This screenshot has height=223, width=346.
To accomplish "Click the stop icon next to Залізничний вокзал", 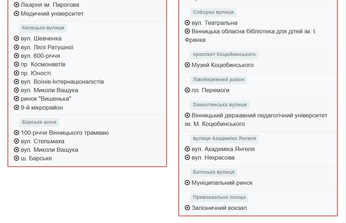I will click(187, 208).
